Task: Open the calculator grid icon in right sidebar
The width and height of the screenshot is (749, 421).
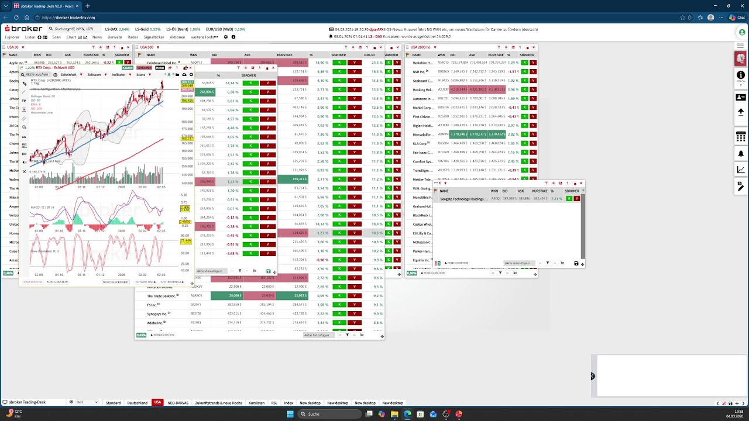Action: pyautogui.click(x=741, y=137)
